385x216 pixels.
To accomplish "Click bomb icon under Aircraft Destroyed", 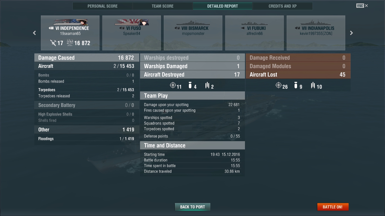I will point(190,85).
